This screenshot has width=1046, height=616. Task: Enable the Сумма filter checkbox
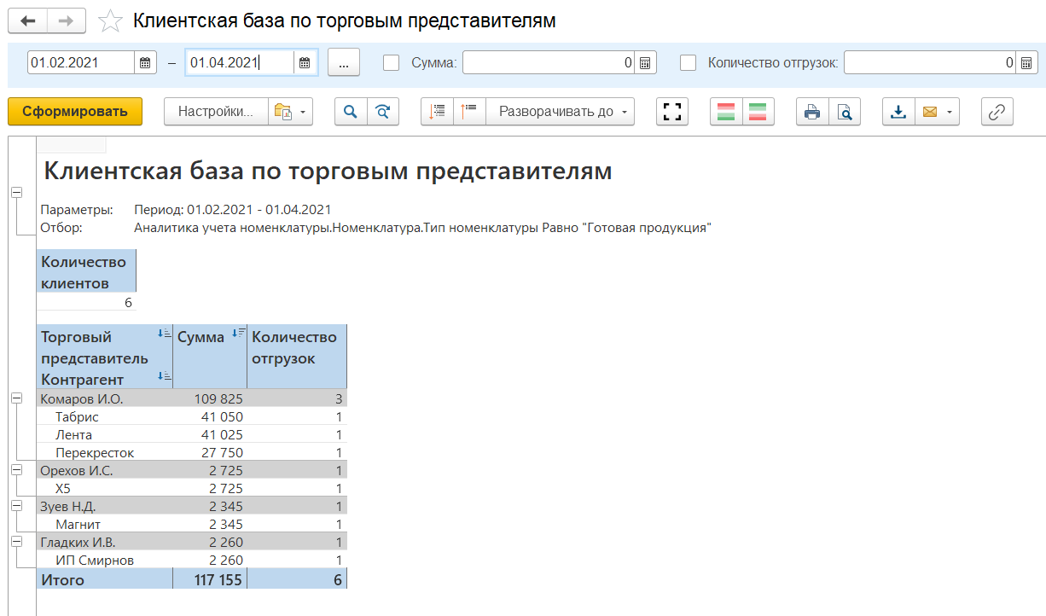(x=392, y=62)
